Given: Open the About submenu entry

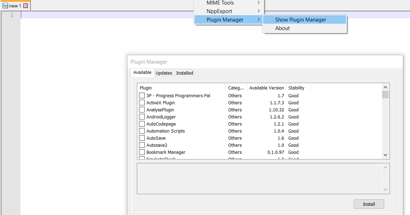Looking at the screenshot, I should point(305,28).
